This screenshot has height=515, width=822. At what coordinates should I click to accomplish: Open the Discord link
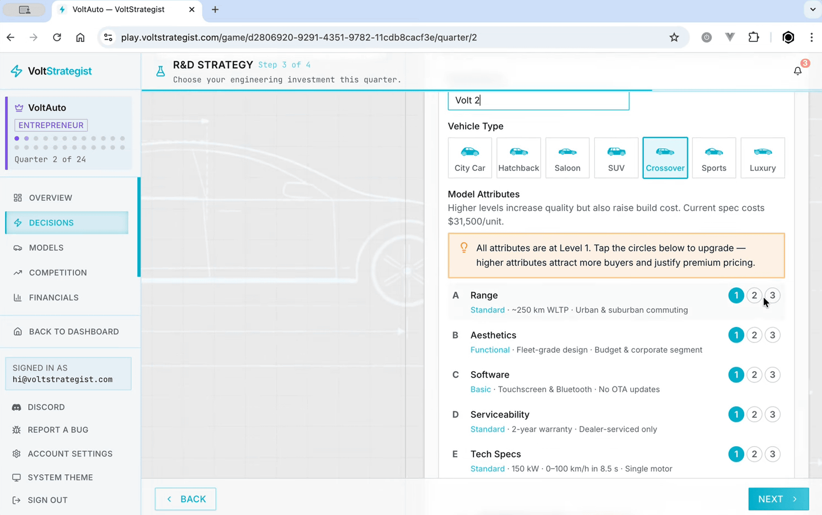pos(46,407)
